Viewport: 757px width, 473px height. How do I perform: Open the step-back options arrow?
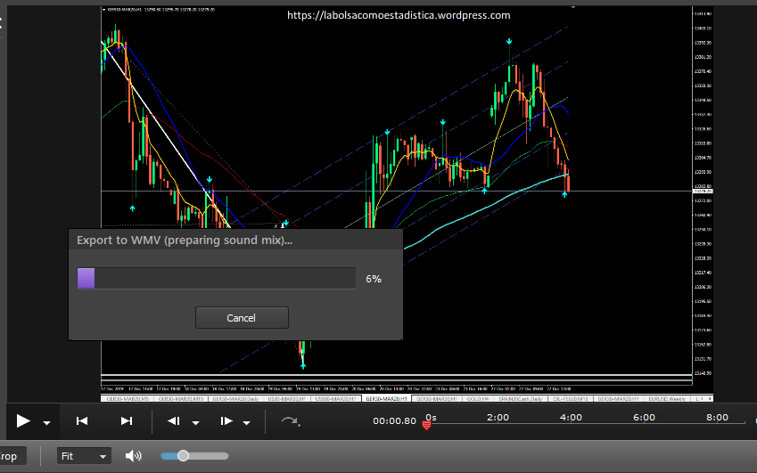195,423
